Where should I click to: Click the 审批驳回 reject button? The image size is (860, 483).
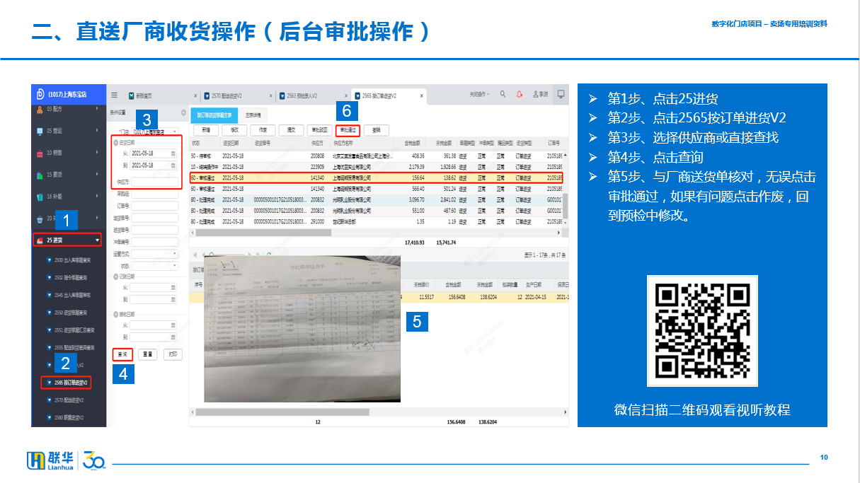point(319,130)
